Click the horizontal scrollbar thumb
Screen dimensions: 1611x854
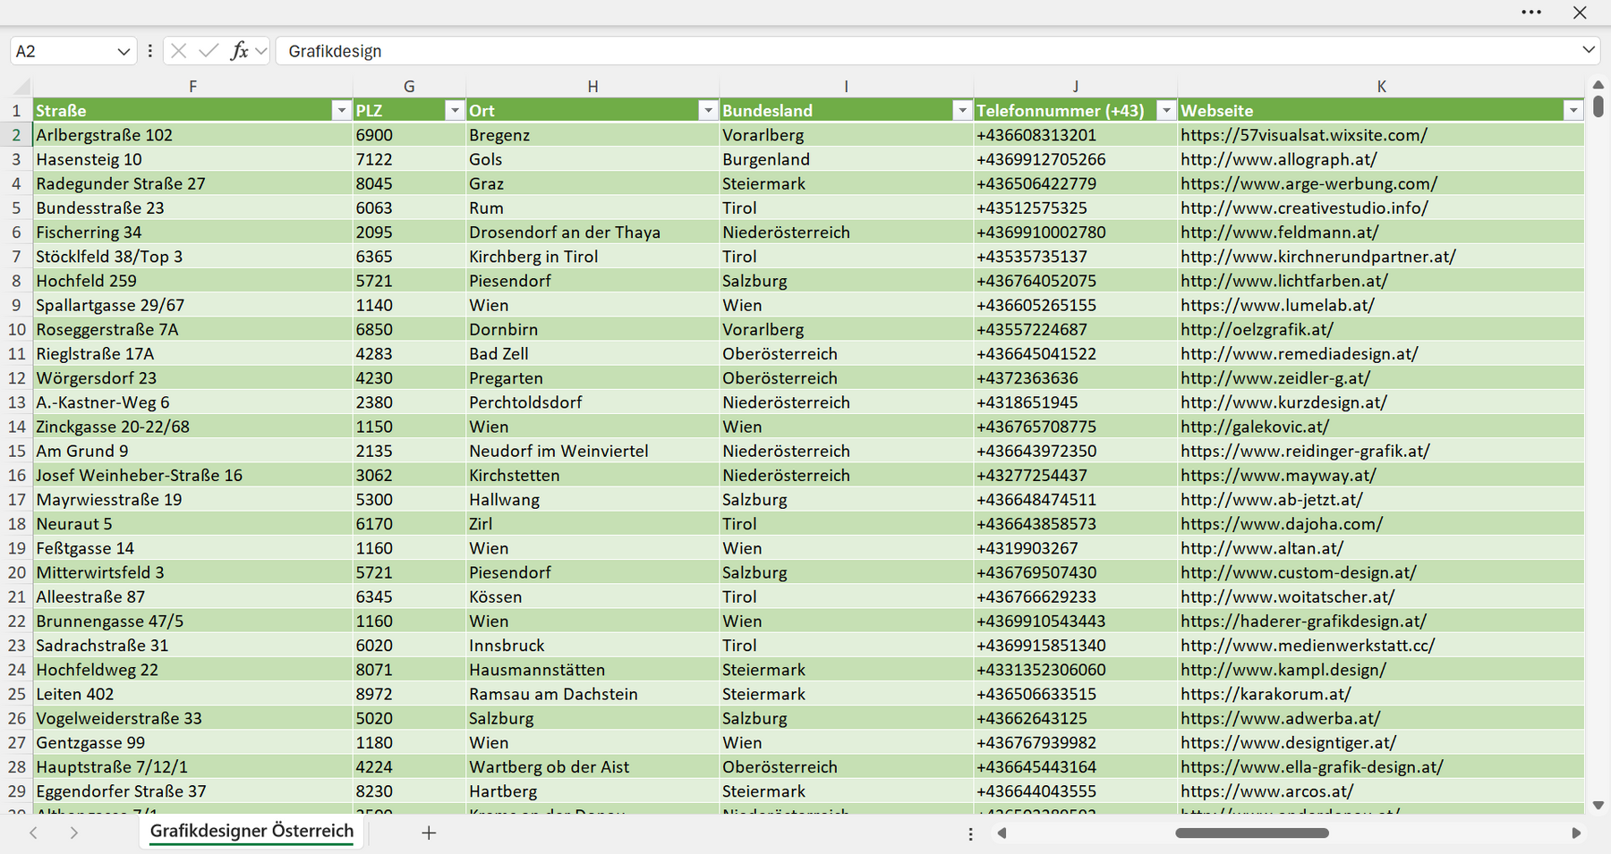click(x=1252, y=833)
